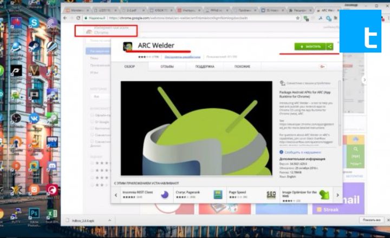This screenshot has height=238, width=390.
Task: Bookmark page with star icon
Action: (x=298, y=18)
